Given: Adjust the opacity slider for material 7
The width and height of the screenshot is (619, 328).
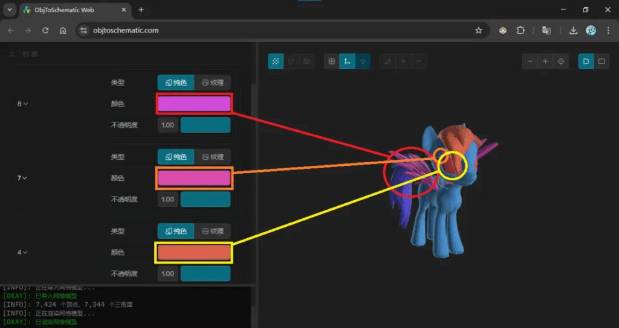Looking at the screenshot, I should click(206, 199).
